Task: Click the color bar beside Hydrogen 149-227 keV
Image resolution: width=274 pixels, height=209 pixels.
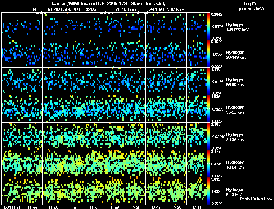Action: pyautogui.click(x=208, y=26)
